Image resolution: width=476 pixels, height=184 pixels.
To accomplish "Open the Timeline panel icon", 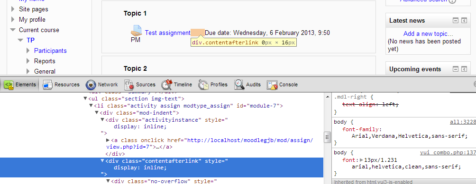I will pyautogui.click(x=167, y=84).
